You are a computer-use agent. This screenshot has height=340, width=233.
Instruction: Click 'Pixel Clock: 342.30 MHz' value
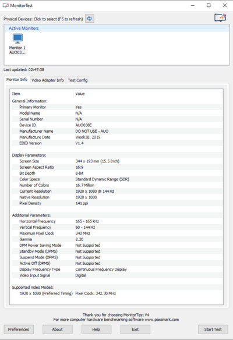point(96,293)
